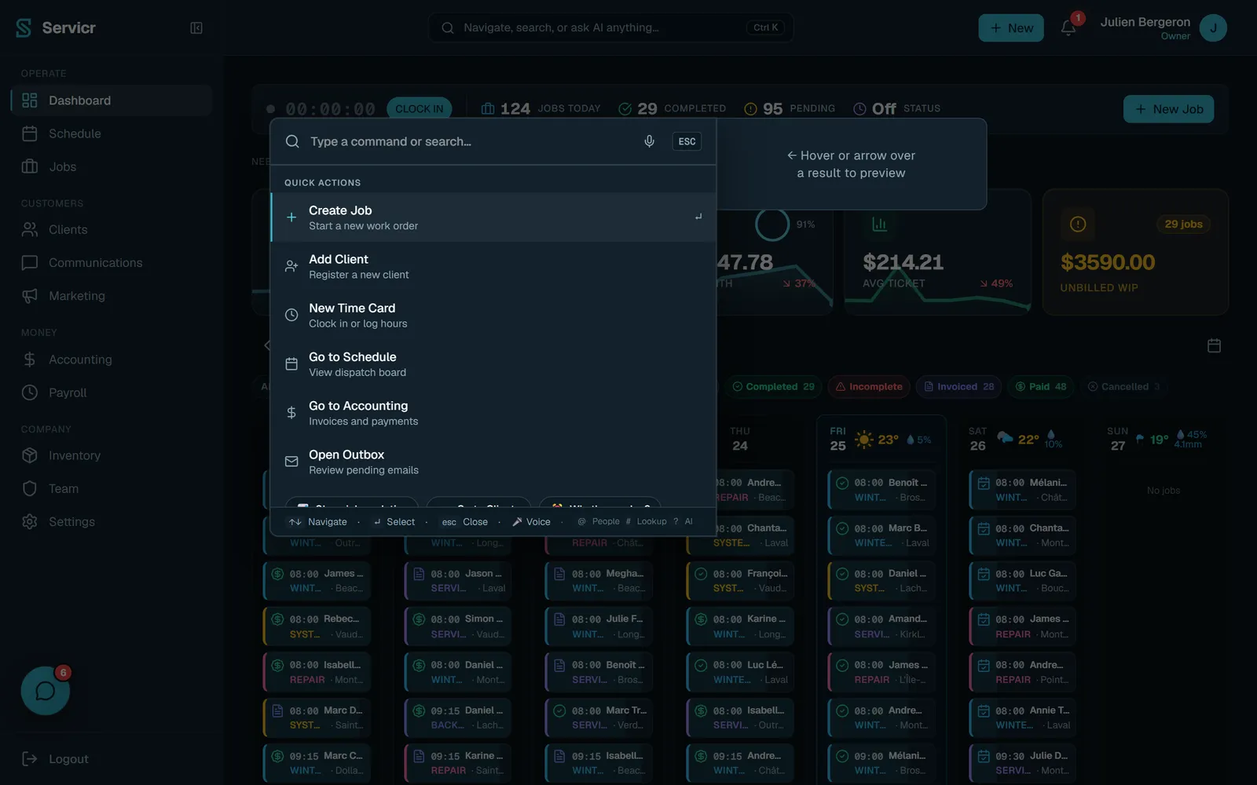Click the command search input field

pos(471,141)
